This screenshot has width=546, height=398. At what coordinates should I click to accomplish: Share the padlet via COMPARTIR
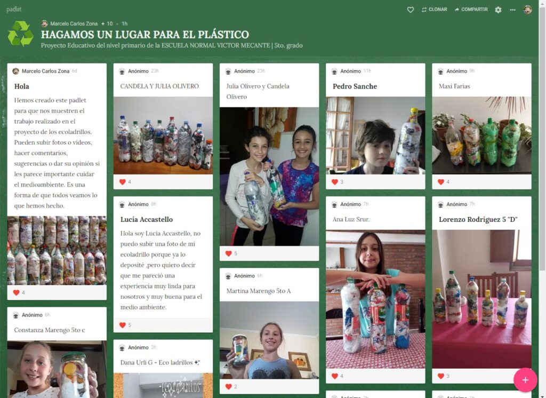click(x=471, y=10)
